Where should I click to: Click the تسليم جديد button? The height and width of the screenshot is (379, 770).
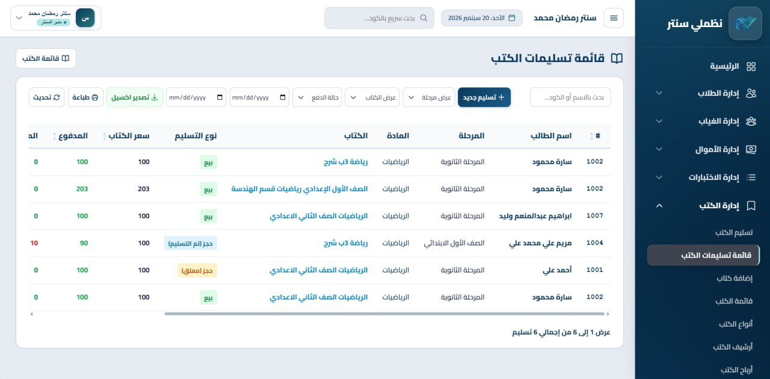click(484, 97)
